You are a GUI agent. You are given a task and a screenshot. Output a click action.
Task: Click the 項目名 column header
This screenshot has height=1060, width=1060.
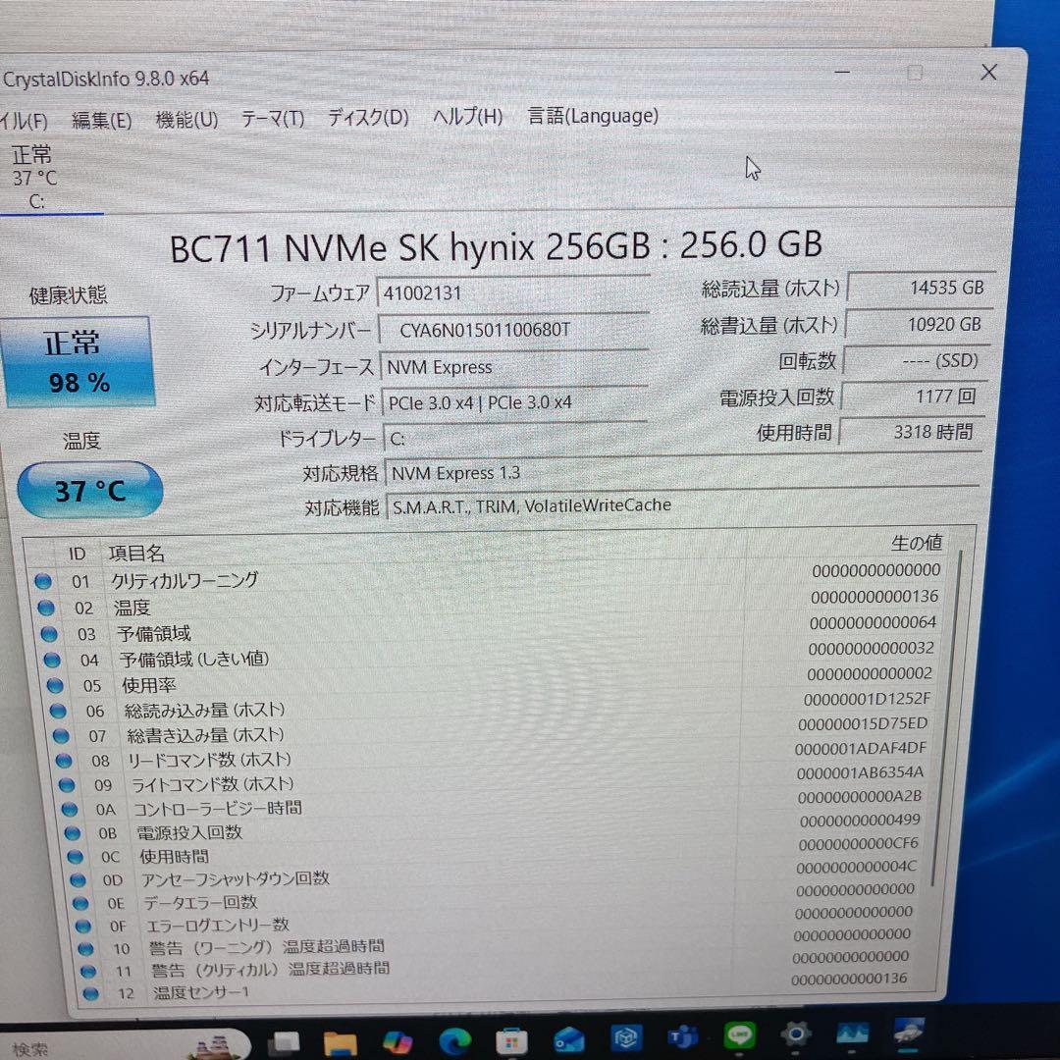click(136, 554)
